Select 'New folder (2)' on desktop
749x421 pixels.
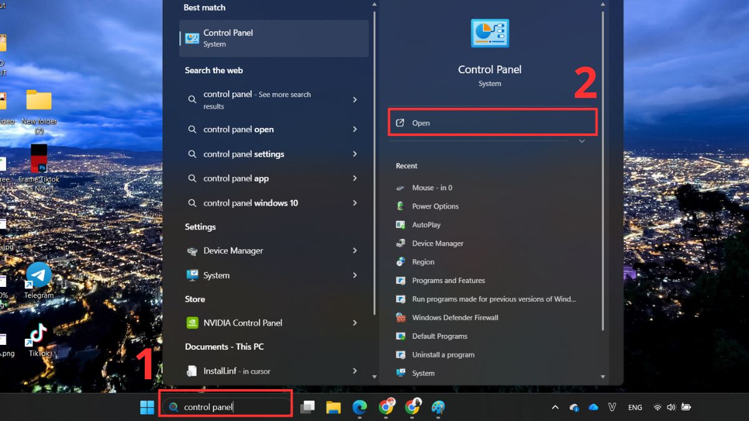39,112
